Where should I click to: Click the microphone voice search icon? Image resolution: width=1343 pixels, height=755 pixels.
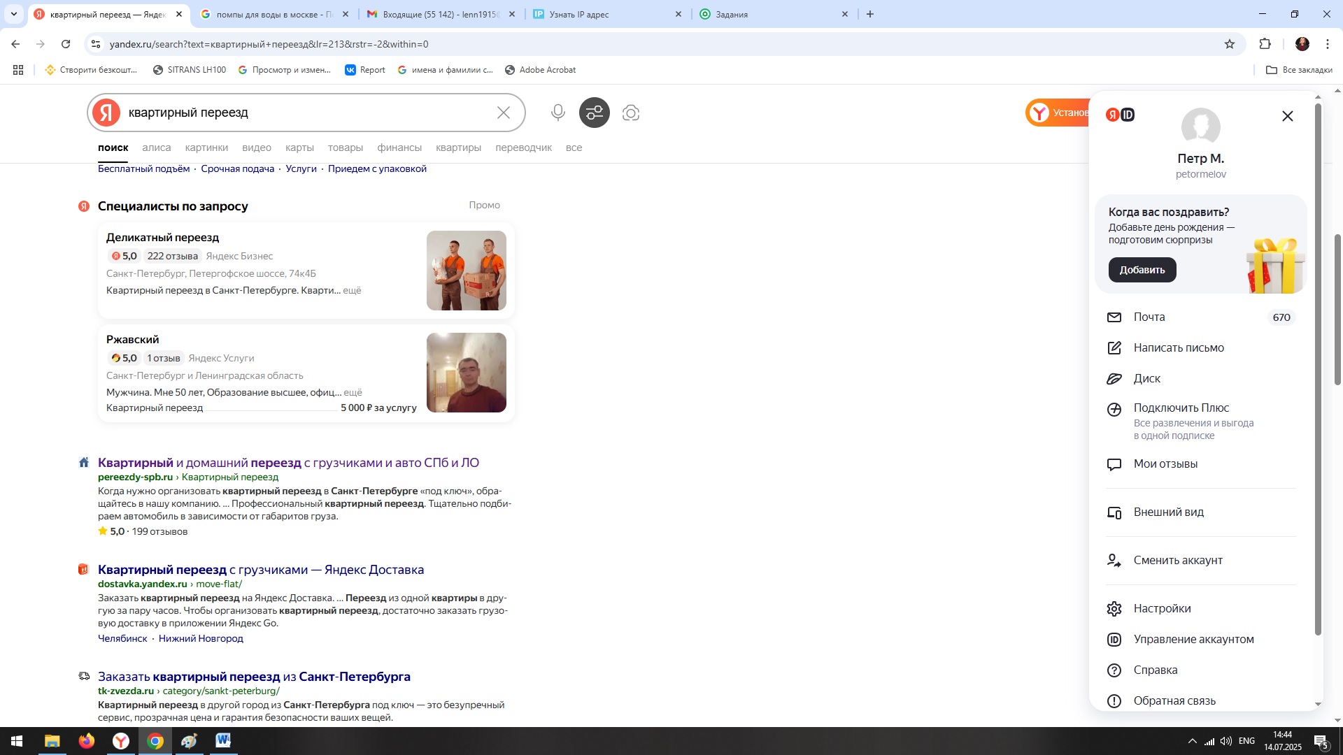pos(557,113)
